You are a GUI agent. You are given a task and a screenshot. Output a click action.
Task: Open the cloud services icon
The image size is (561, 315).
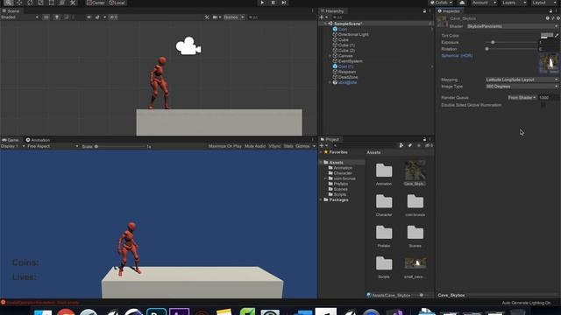(x=462, y=3)
